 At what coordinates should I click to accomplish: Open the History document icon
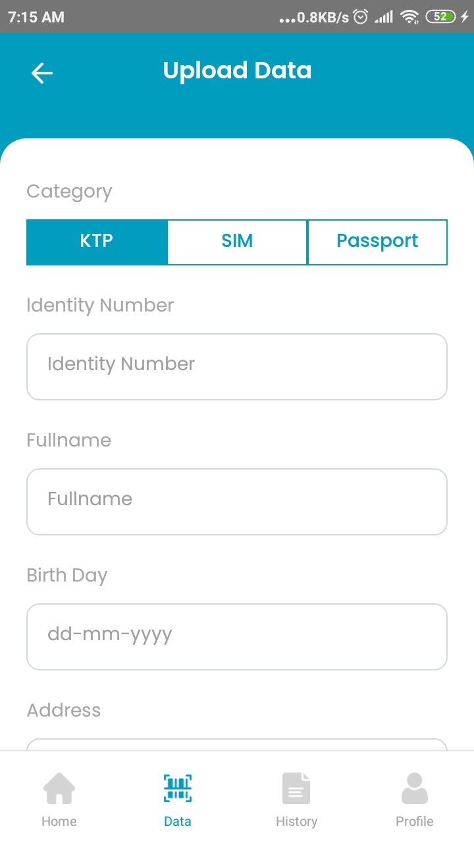(296, 788)
